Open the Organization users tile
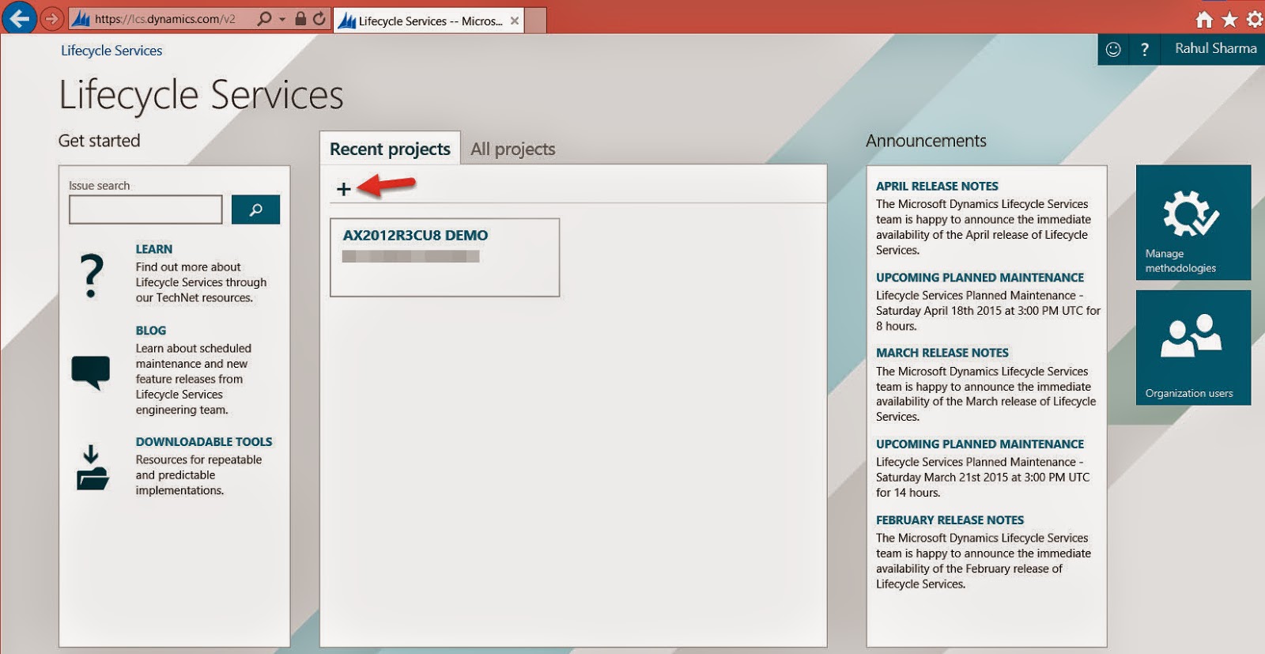The height and width of the screenshot is (654, 1265). click(x=1193, y=348)
